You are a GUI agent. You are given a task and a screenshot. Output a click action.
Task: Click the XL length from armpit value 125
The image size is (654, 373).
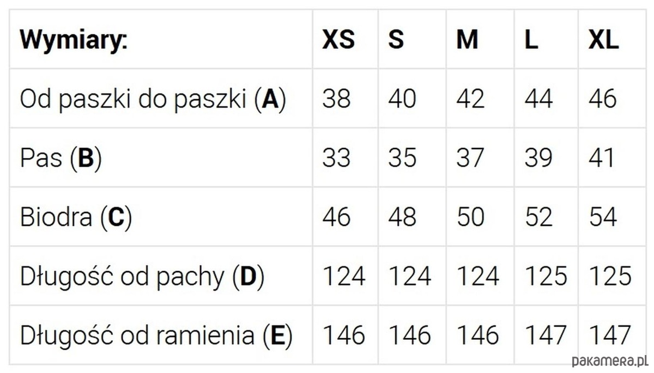pos(610,277)
